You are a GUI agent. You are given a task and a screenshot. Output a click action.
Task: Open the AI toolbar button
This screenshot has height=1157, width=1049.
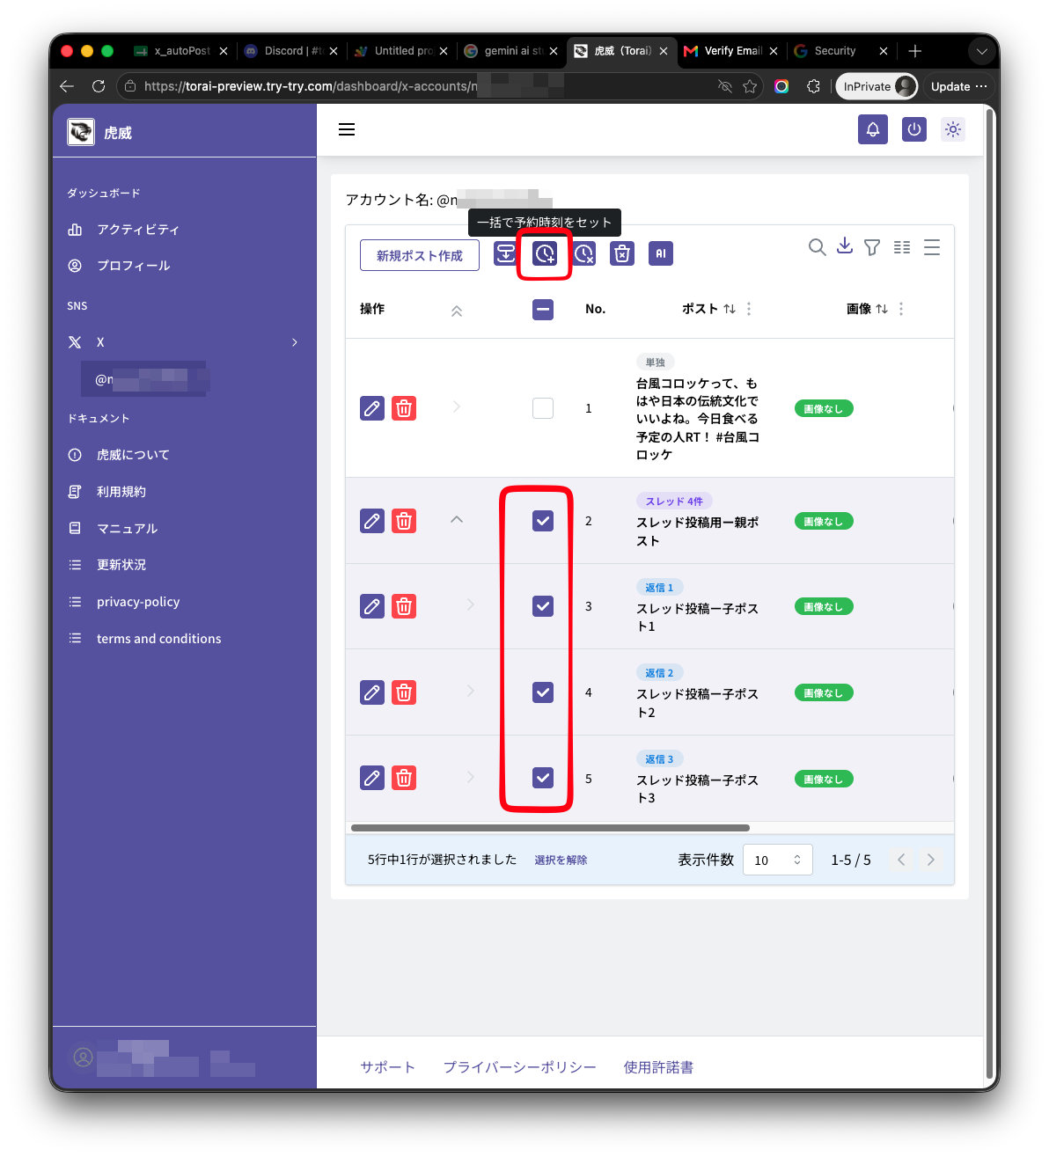[x=661, y=253]
